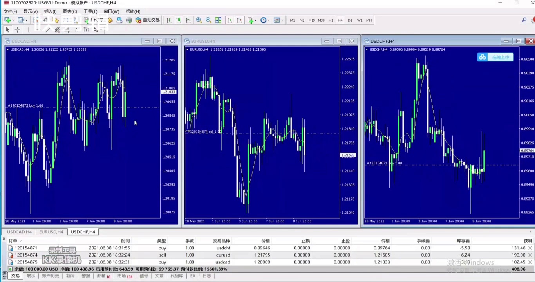Click the EURUSD chart dropdown triangle

pyautogui.click(x=187, y=49)
